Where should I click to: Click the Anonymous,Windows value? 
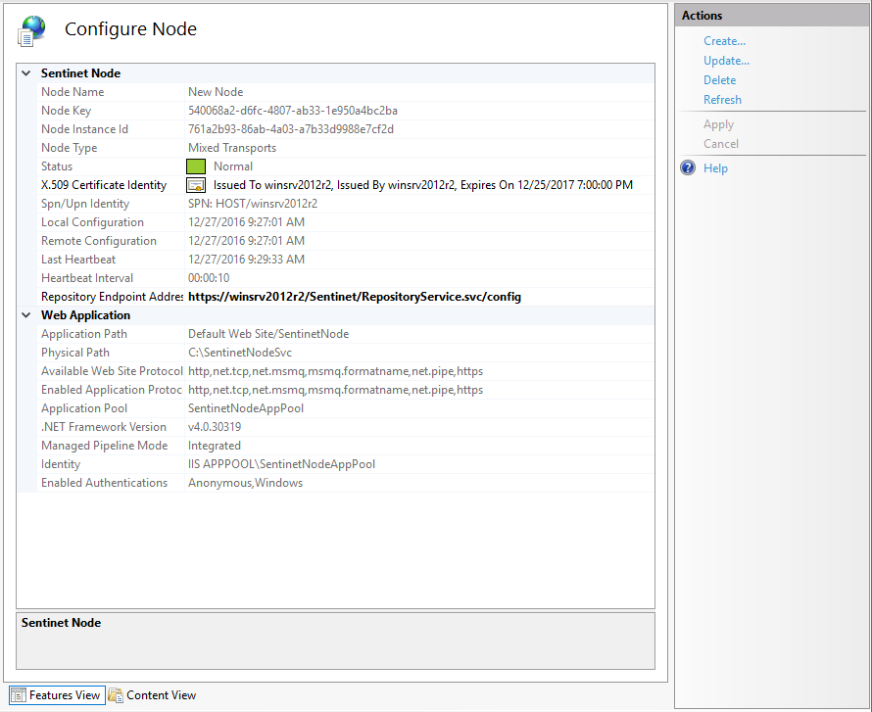[245, 483]
